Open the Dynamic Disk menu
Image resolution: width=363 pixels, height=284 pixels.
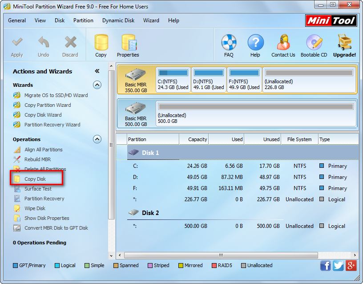(118, 20)
